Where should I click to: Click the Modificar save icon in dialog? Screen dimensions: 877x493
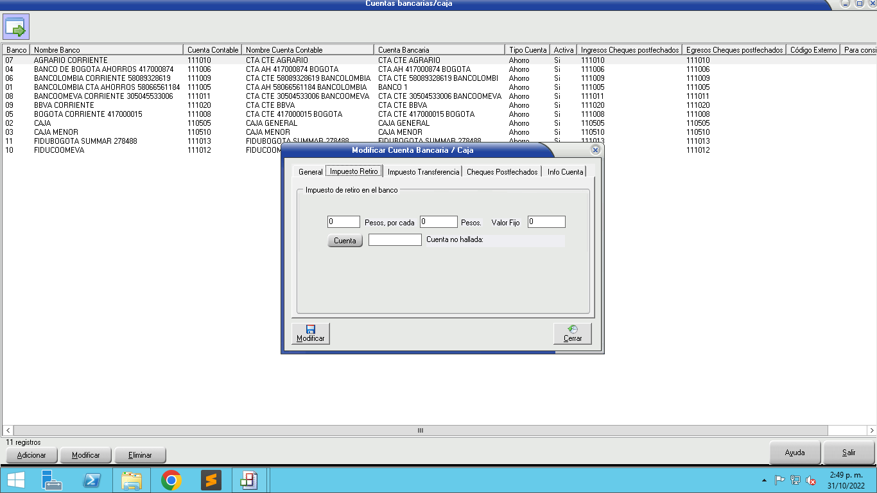pos(311,334)
